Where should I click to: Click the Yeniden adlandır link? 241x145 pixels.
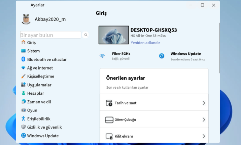click(145, 43)
